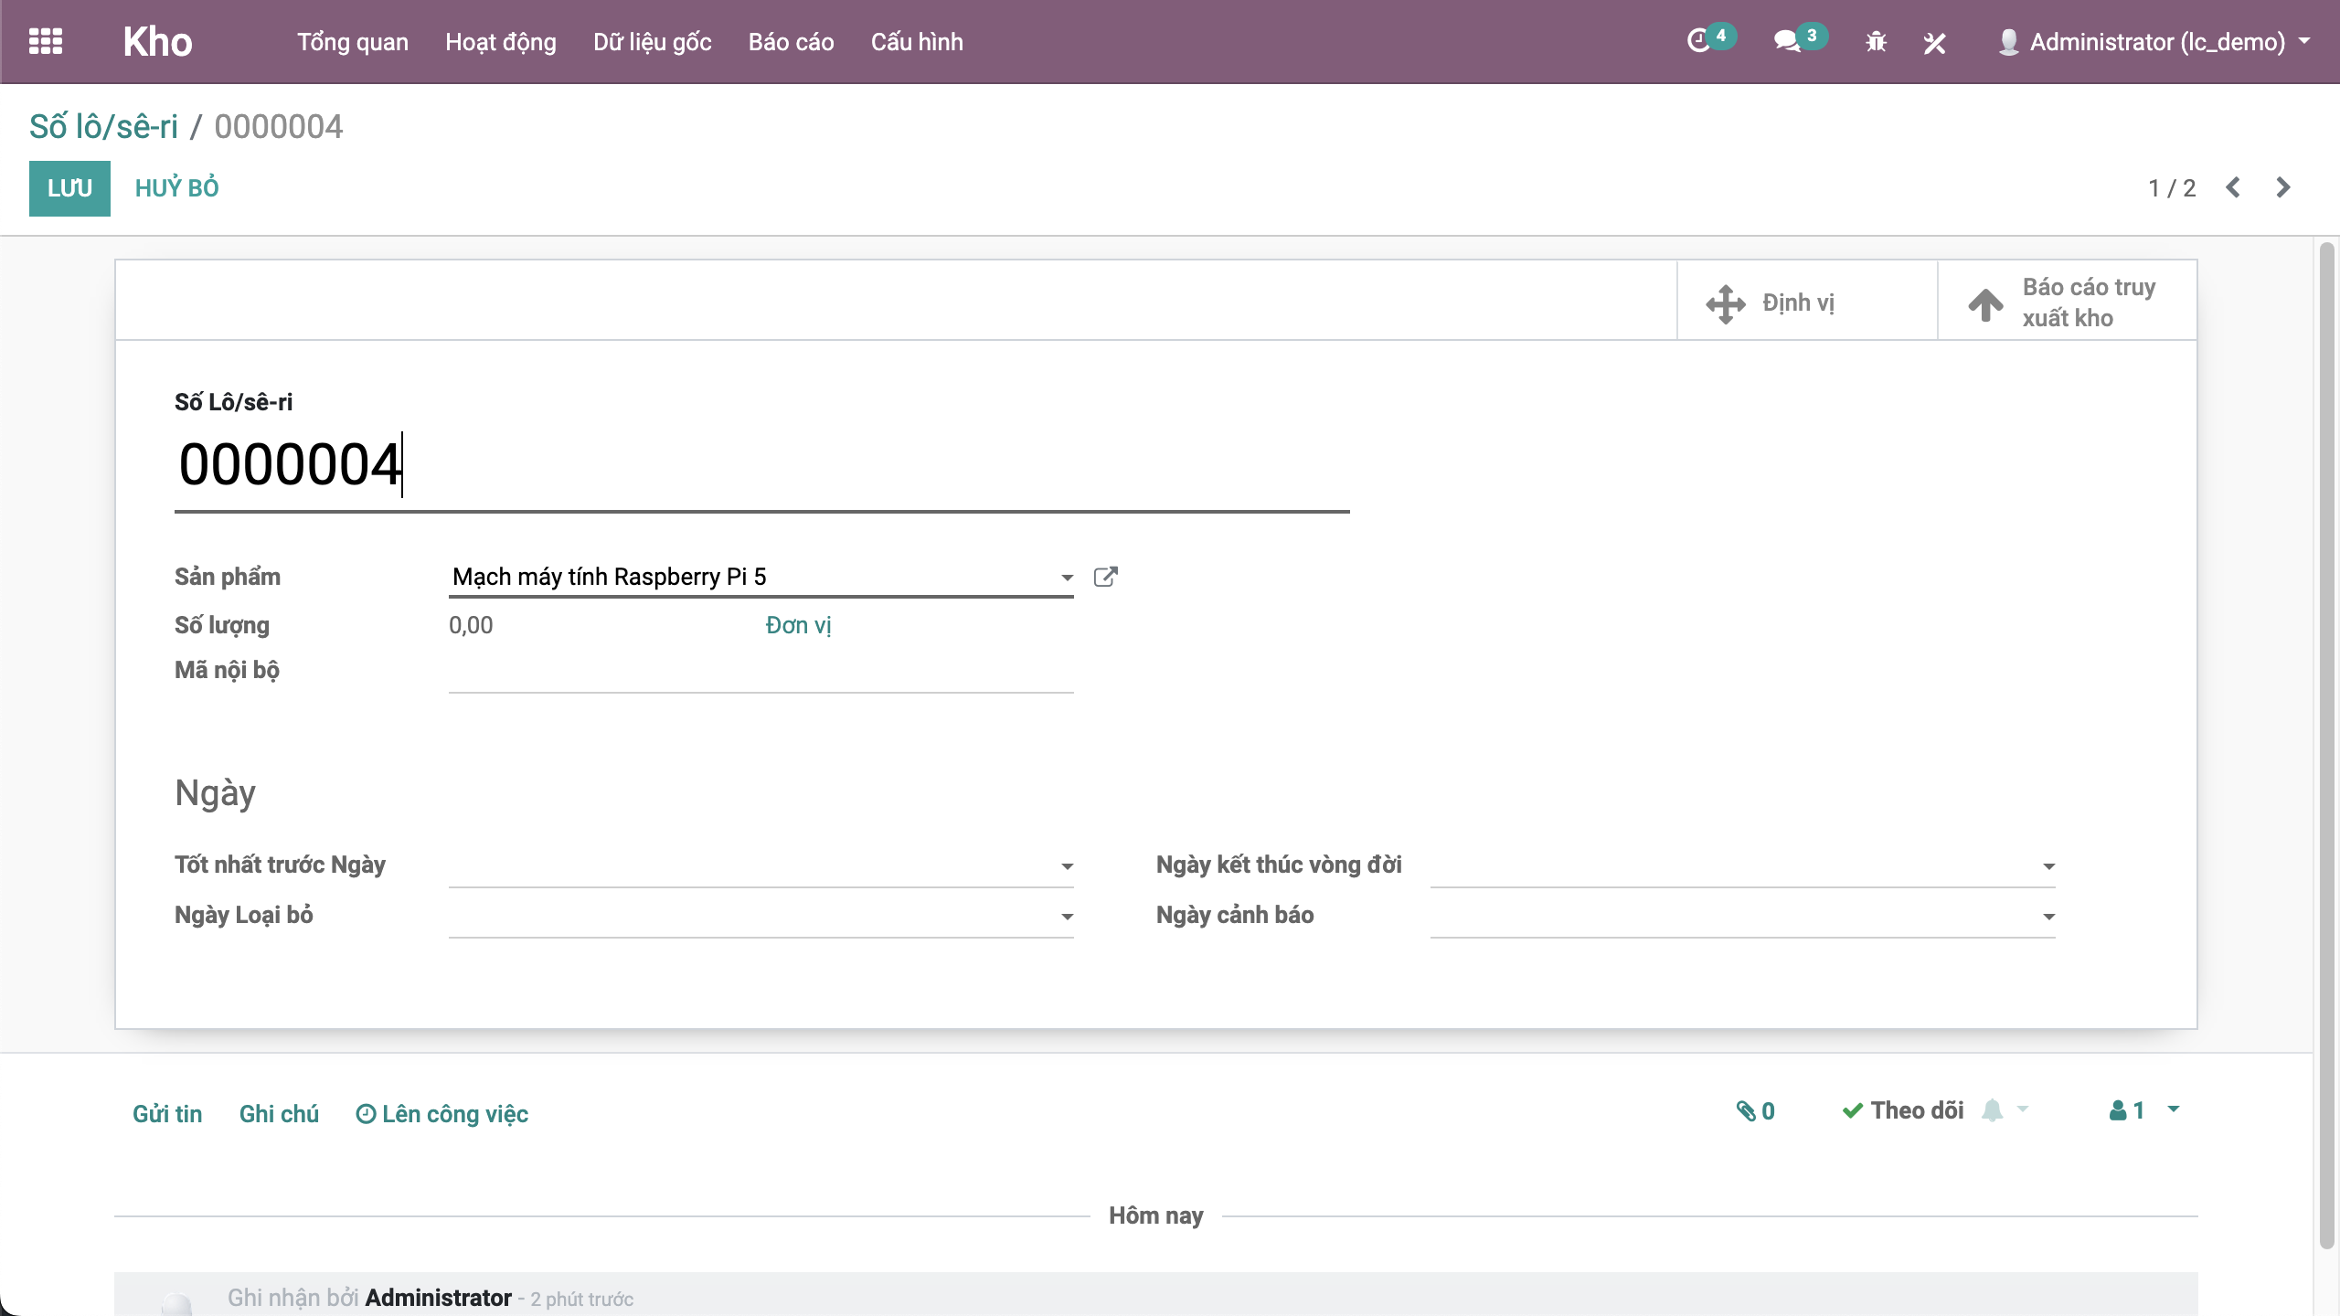Open conversations chat icon with badge 3
Screen dimensions: 2340x1316
click(1787, 42)
